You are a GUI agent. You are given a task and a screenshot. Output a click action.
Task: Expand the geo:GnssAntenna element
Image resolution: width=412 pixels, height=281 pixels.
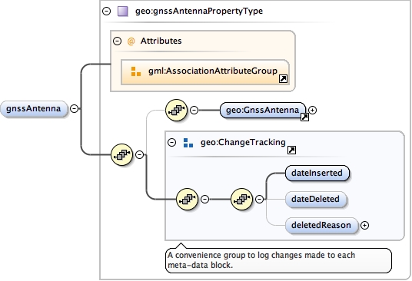[x=312, y=111]
